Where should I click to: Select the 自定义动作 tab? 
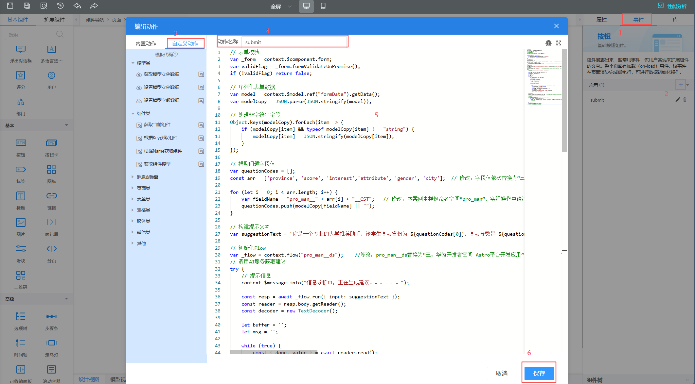click(x=185, y=43)
